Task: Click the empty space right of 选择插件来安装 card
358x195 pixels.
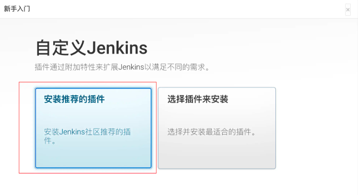Action: click(x=316, y=128)
